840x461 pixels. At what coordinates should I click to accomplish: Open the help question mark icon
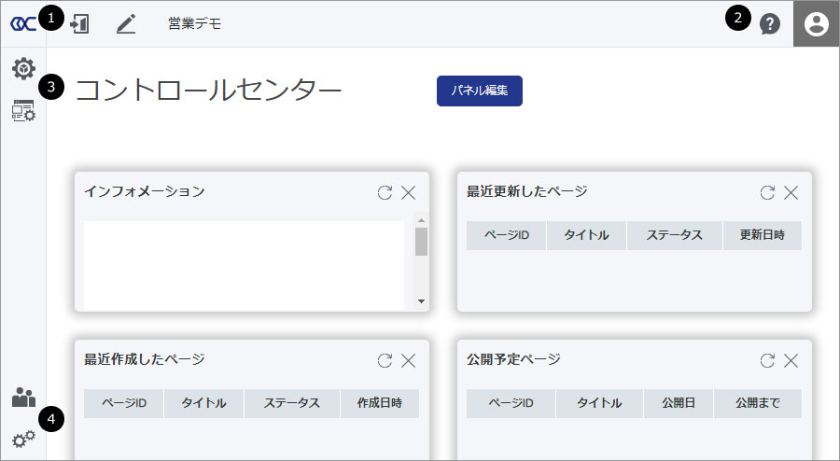769,24
